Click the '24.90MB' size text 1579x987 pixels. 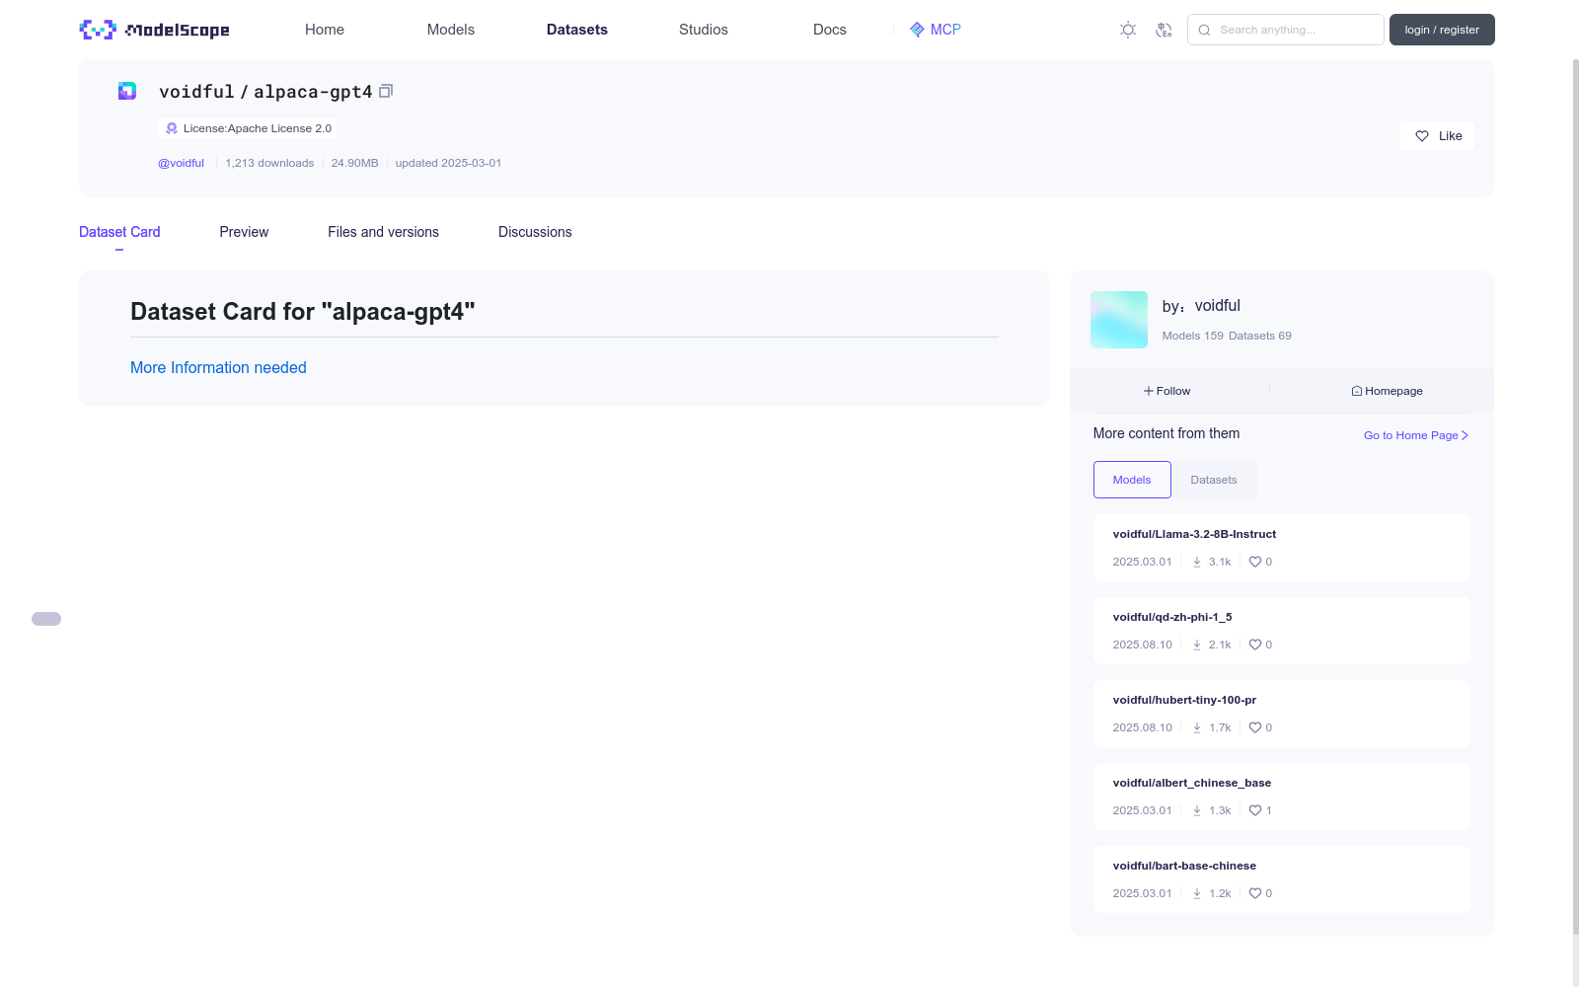point(354,163)
